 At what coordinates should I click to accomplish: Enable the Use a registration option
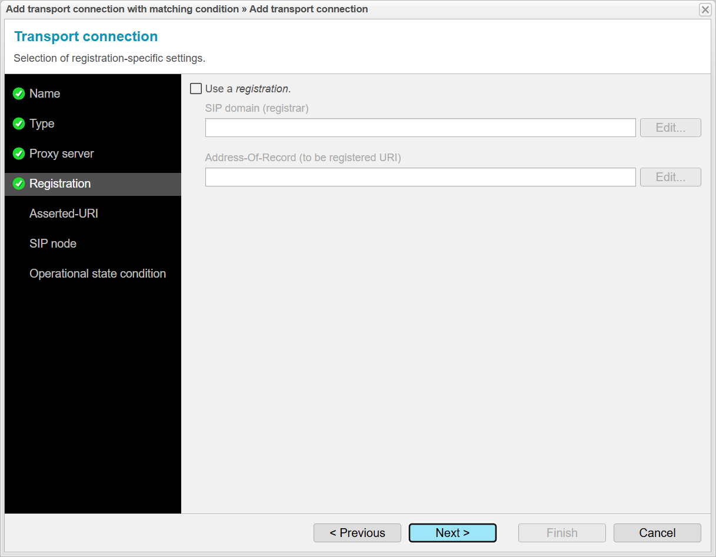[x=196, y=88]
